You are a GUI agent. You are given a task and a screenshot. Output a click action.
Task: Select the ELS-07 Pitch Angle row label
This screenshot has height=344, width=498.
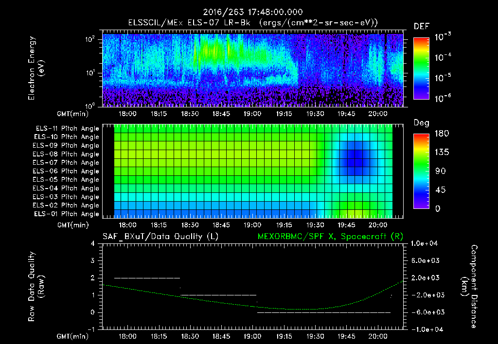pyautogui.click(x=66, y=162)
